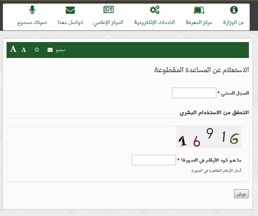Click the ما هو كود الأرقام في الصورة؟ label
Screen dimensions: 258x216
(x=211, y=160)
